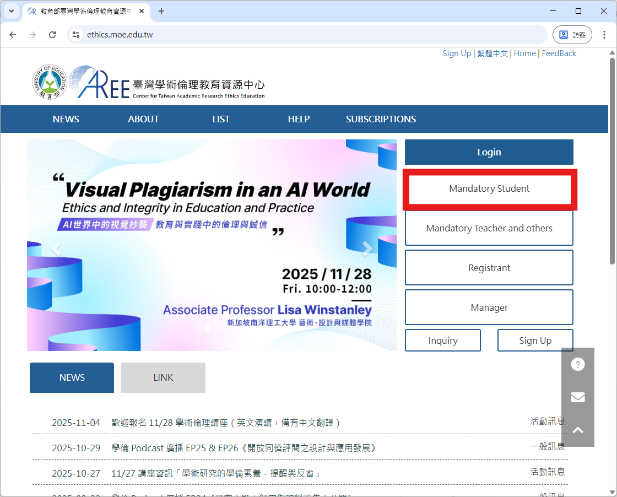Go to the next carousel slide arrow
This screenshot has height=497, width=617.
[367, 249]
